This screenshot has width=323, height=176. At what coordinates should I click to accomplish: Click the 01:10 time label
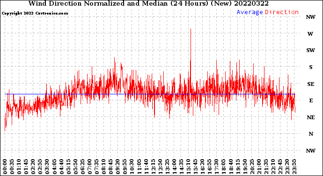(19, 167)
